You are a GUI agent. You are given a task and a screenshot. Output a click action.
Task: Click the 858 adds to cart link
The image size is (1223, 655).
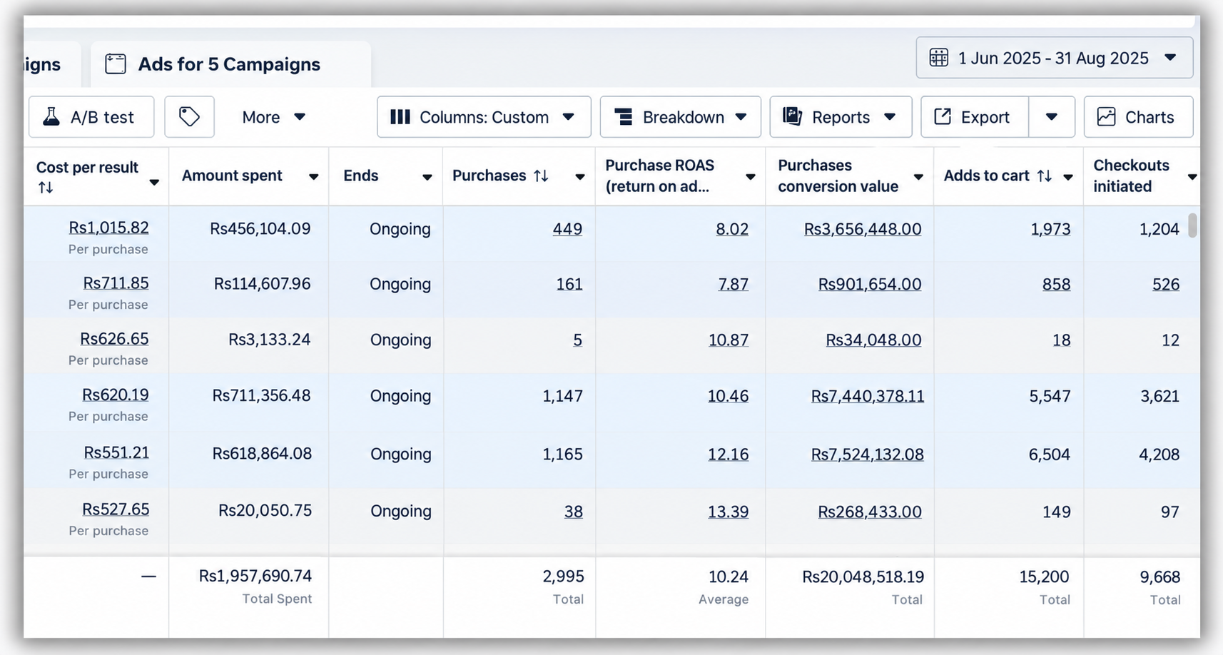(1056, 285)
